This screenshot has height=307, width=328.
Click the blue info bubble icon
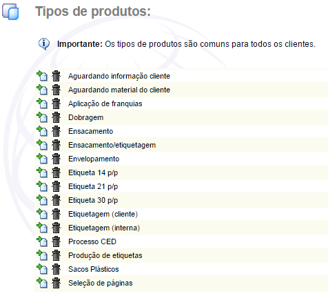coord(44,44)
